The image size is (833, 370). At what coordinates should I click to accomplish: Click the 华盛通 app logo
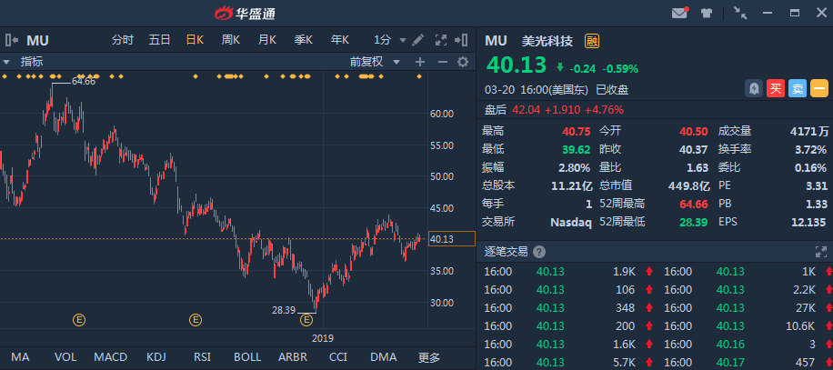click(x=245, y=14)
